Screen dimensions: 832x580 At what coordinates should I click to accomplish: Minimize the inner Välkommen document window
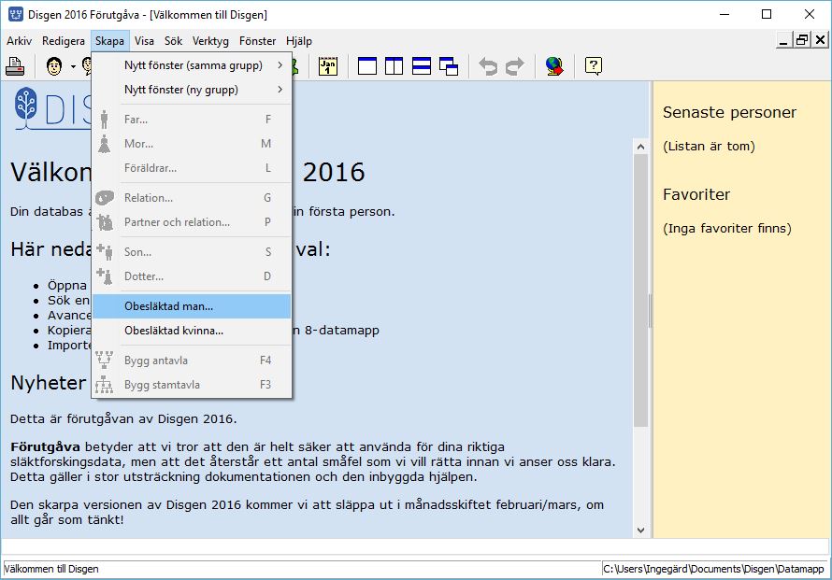click(783, 40)
